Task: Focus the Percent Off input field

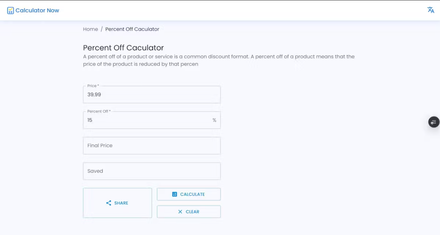Action: [x=147, y=120]
